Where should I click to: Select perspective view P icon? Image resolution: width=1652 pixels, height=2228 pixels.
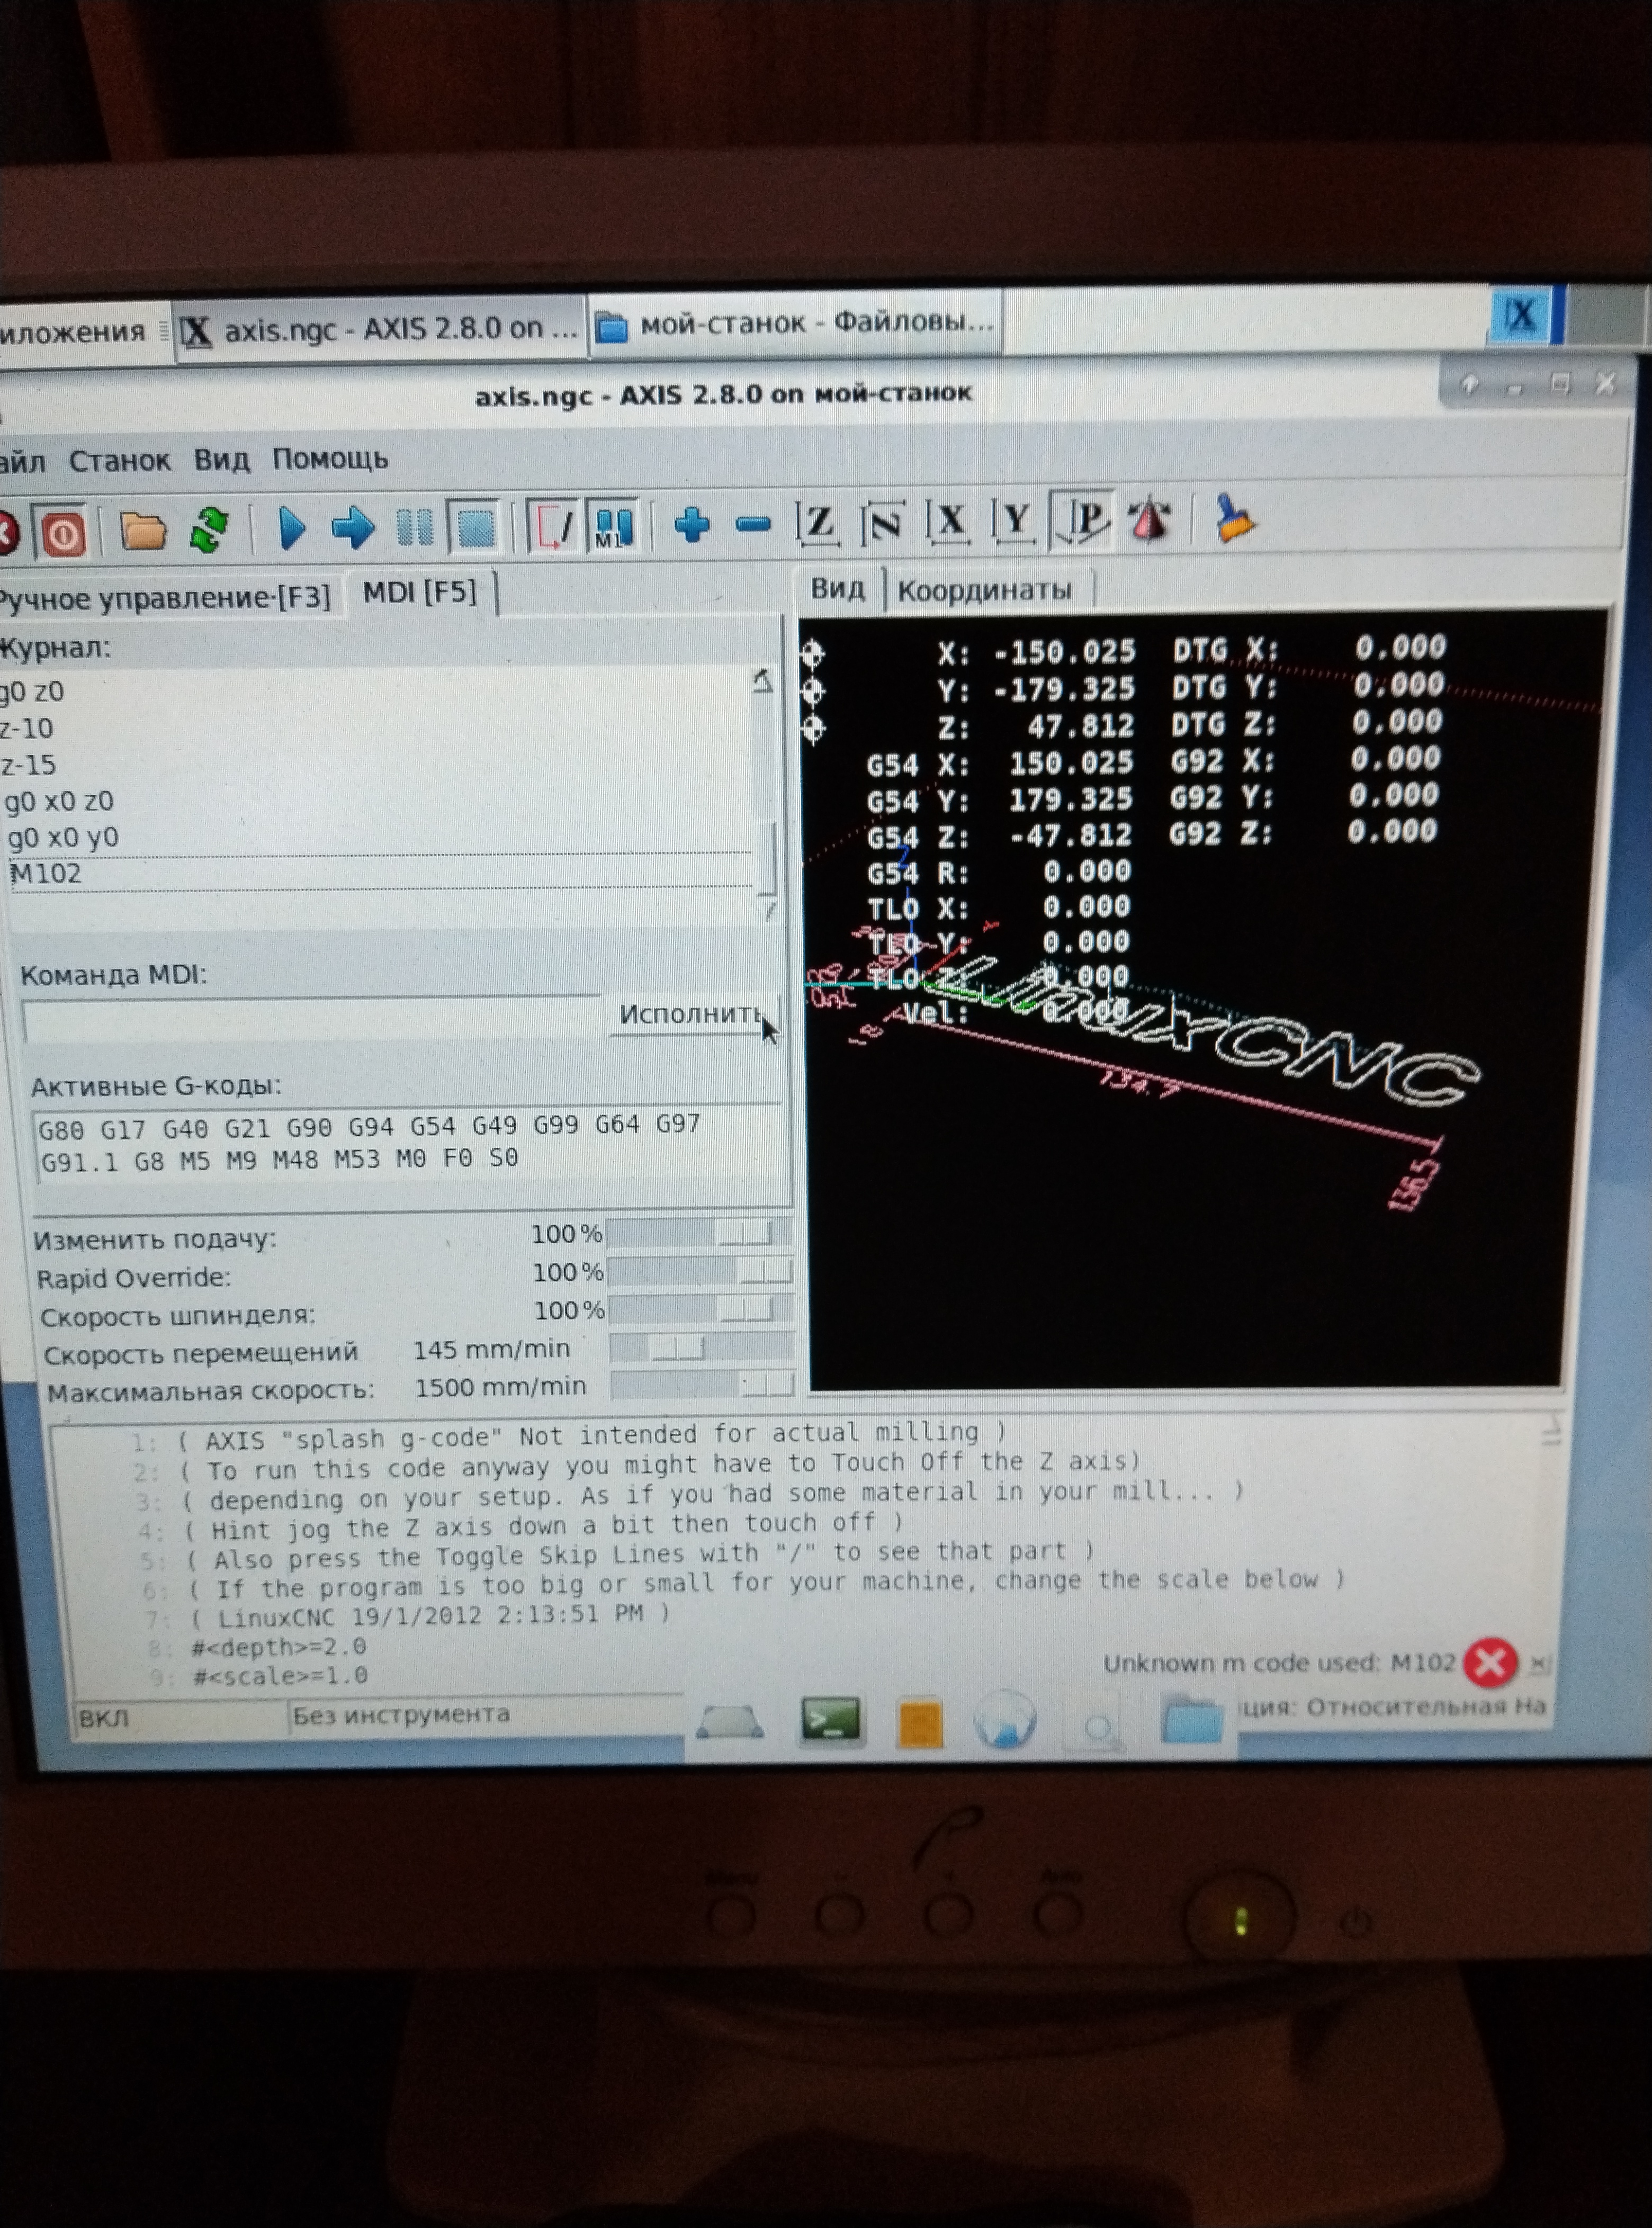click(1085, 520)
